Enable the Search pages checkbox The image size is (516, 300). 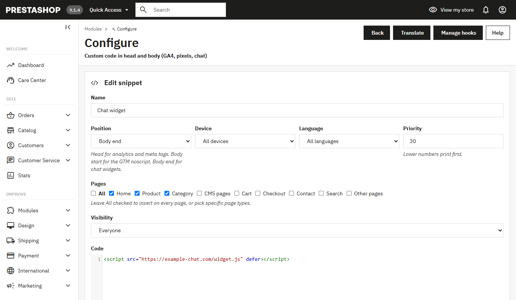(x=321, y=193)
